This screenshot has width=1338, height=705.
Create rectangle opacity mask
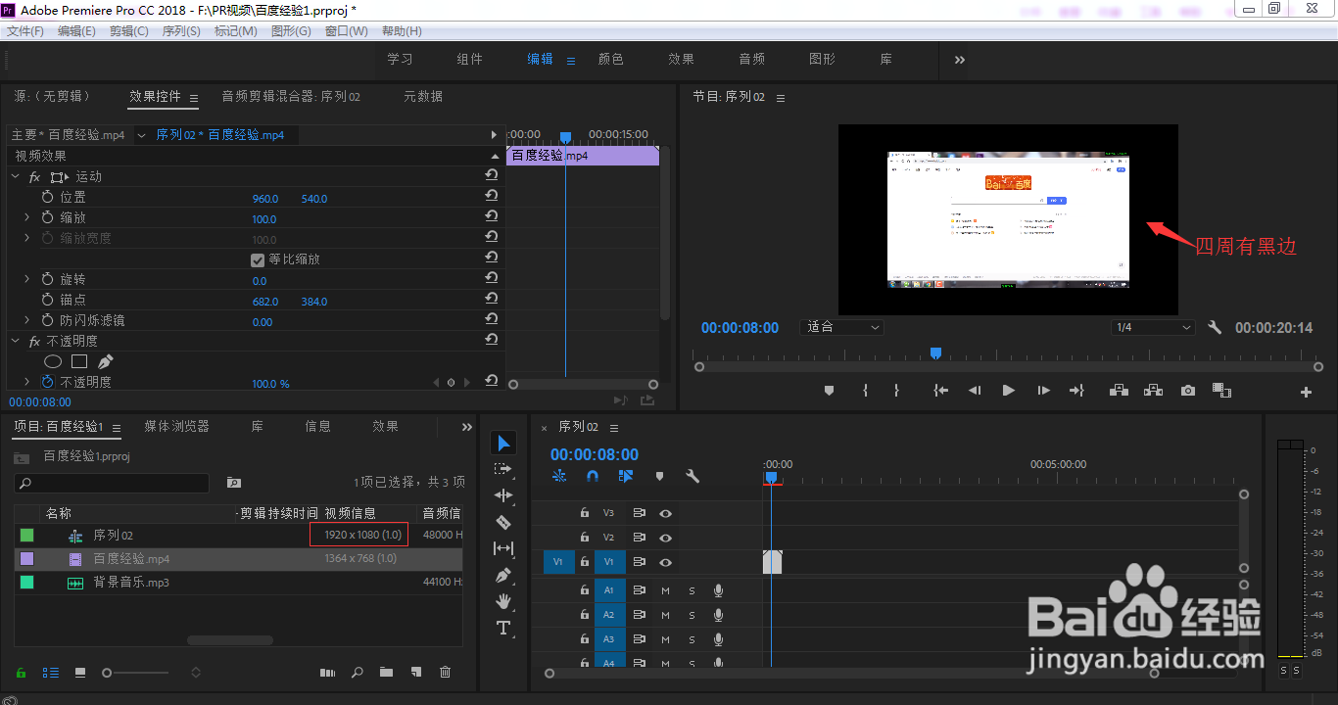(79, 361)
